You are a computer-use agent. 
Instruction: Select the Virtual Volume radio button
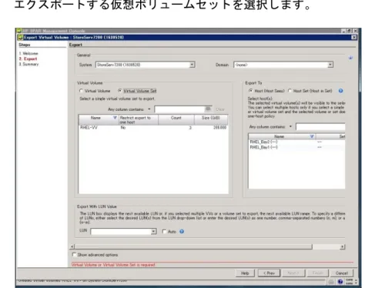click(x=82, y=91)
